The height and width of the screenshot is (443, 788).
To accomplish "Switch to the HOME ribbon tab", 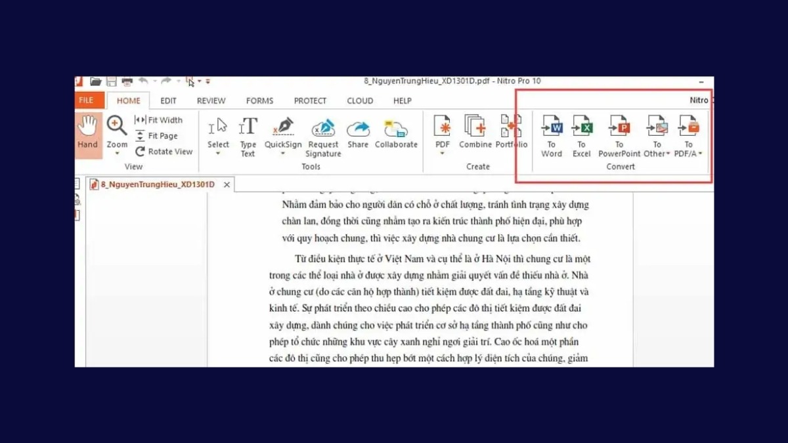I will (x=129, y=100).
